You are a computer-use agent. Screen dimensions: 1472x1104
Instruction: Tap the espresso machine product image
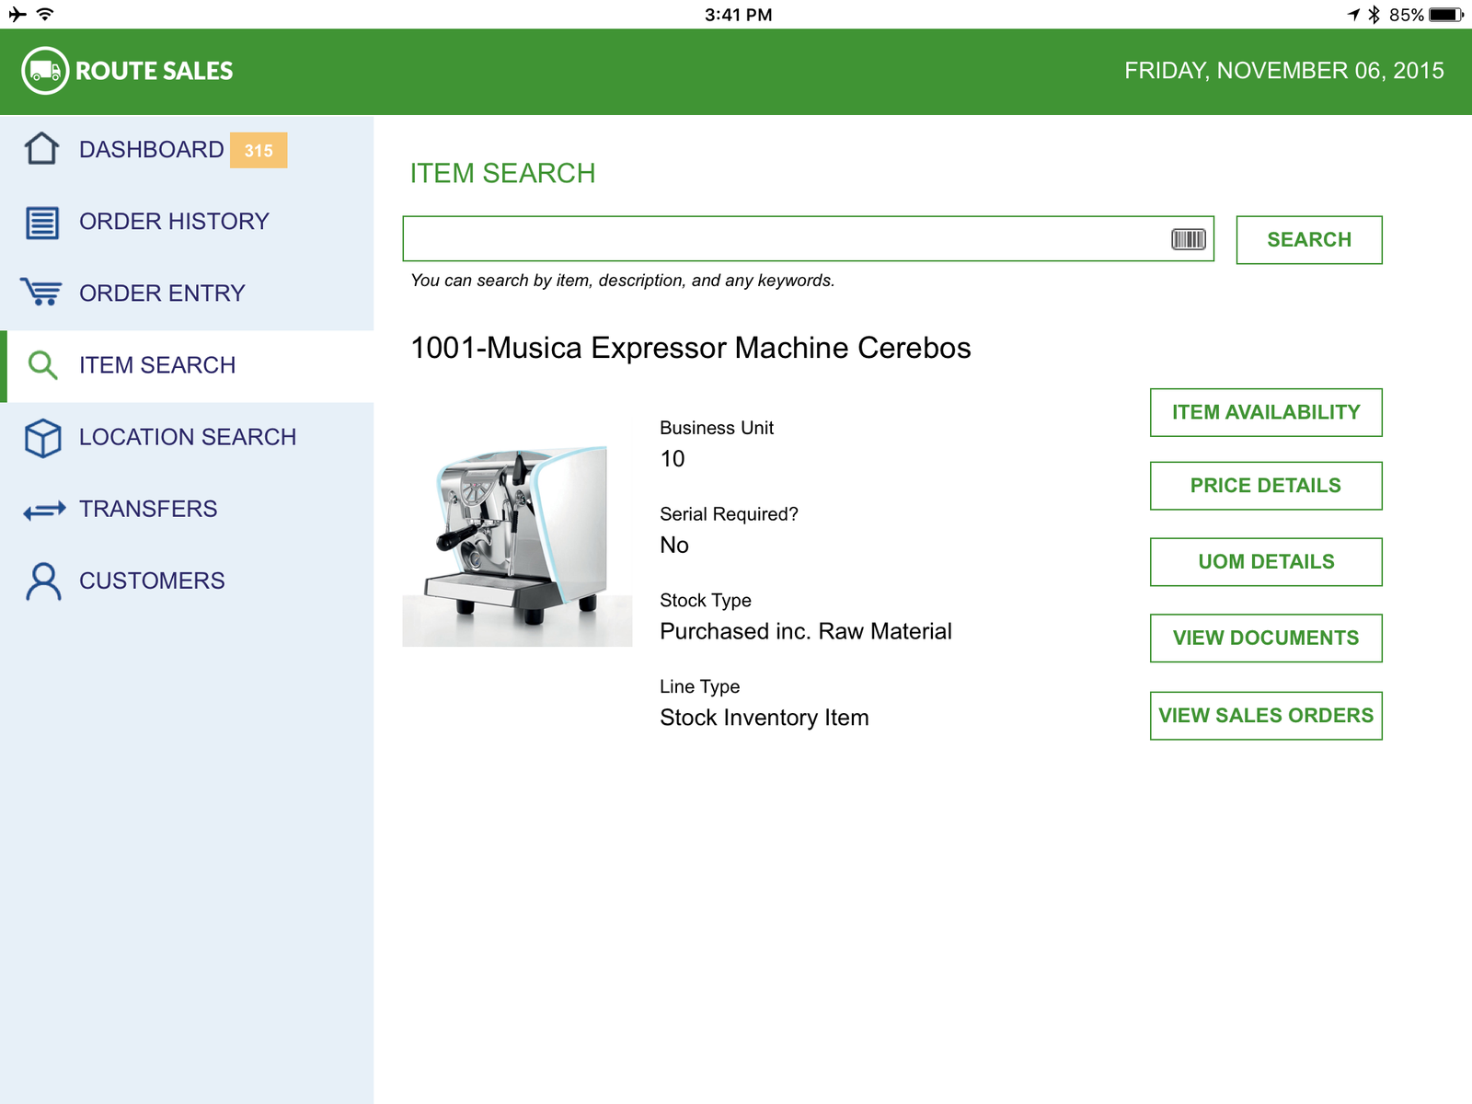tap(517, 545)
